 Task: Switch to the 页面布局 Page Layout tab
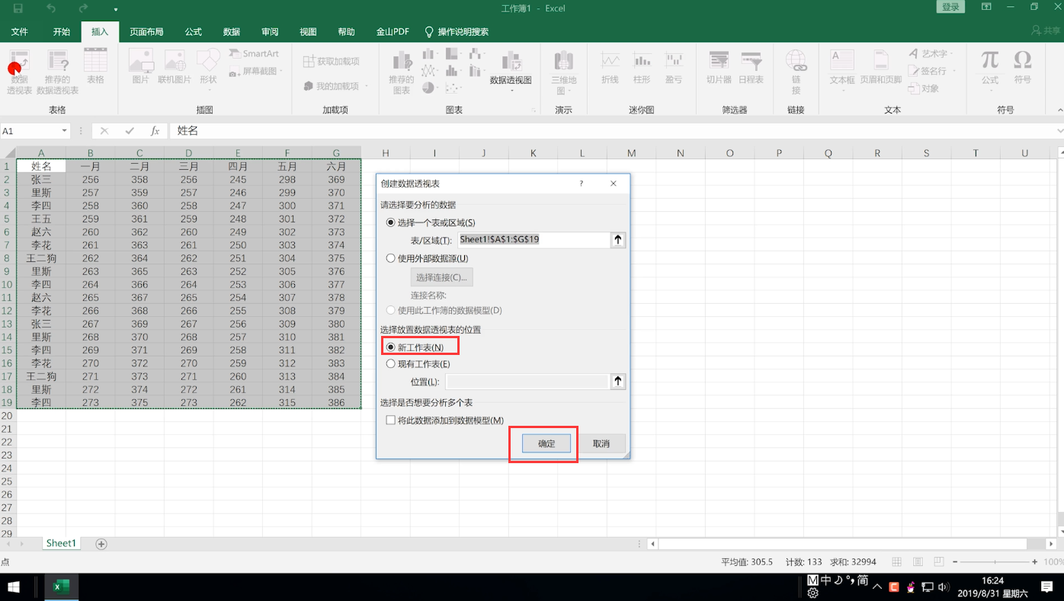(x=146, y=32)
